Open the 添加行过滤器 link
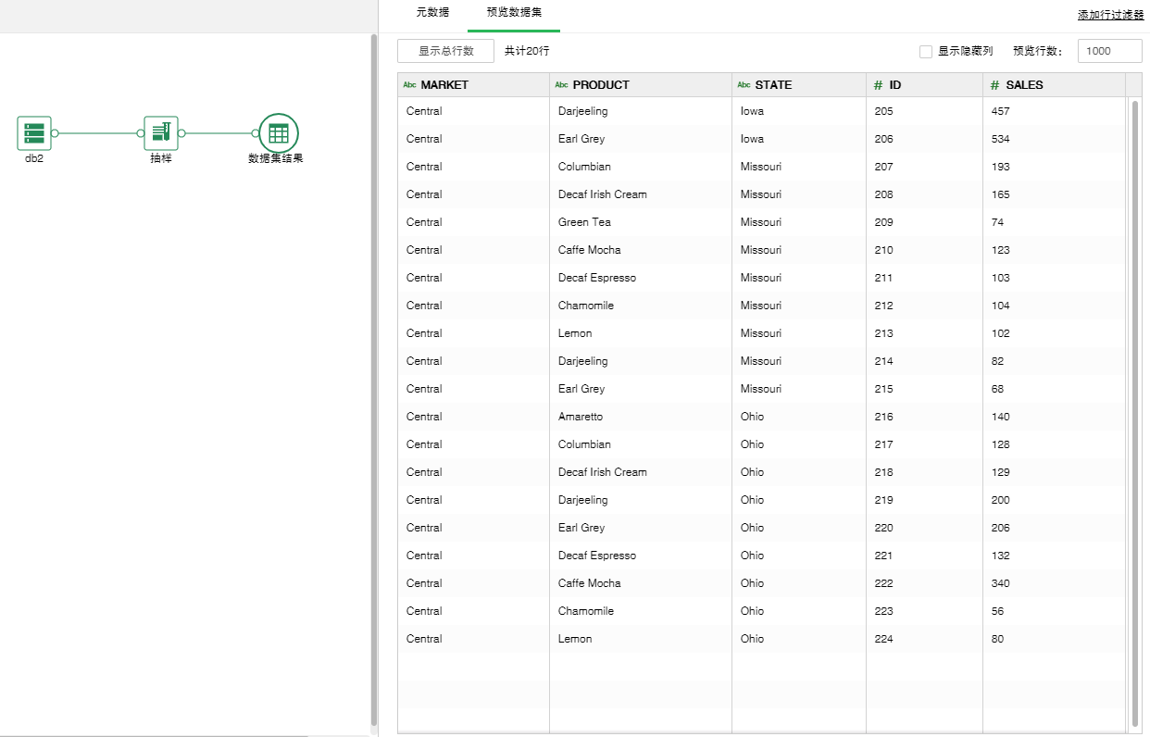The width and height of the screenshot is (1150, 737). tap(1110, 16)
